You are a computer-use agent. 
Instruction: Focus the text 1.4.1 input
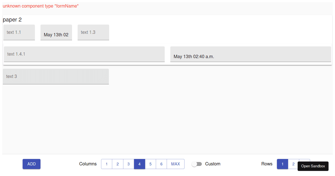click(x=84, y=54)
